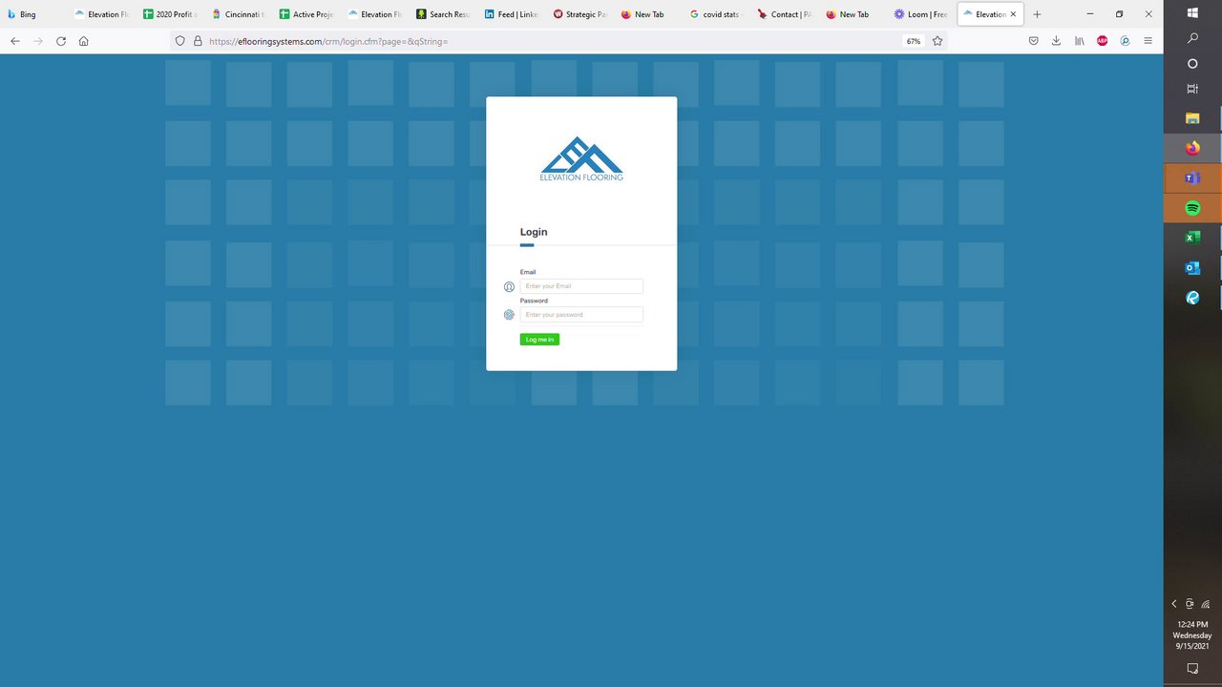Switch to the Strategic Pa tab
The image size is (1222, 687).
click(579, 14)
